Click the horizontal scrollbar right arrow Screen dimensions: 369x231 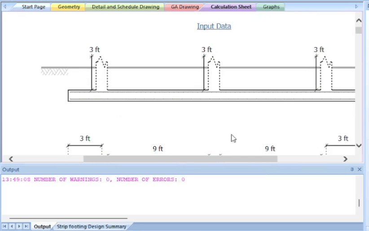[345, 159]
